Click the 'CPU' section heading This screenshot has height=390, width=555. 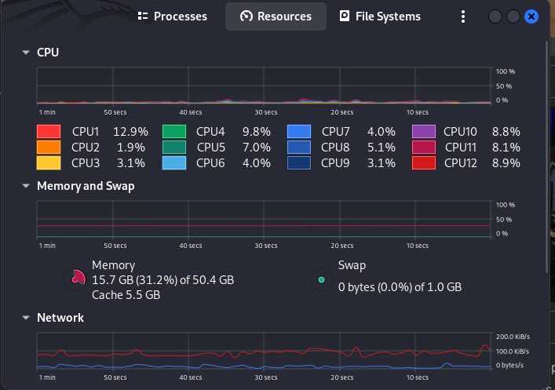(48, 53)
